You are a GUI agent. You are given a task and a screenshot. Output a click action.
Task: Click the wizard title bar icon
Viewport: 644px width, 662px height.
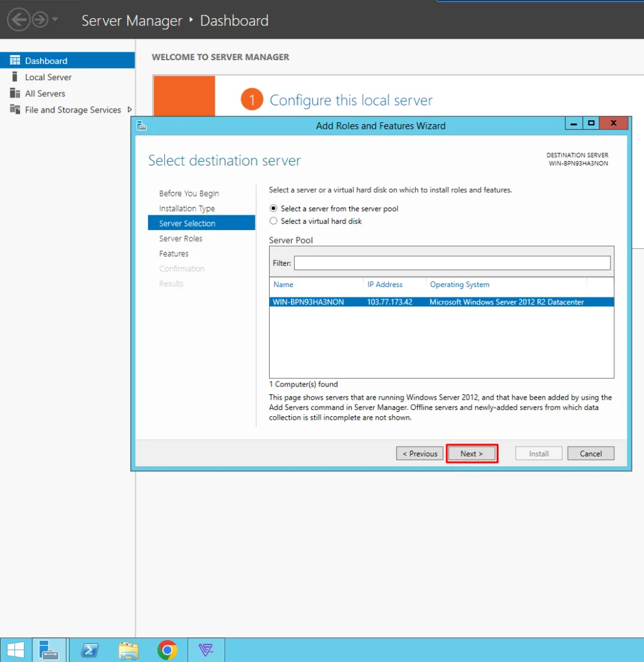[x=142, y=125]
